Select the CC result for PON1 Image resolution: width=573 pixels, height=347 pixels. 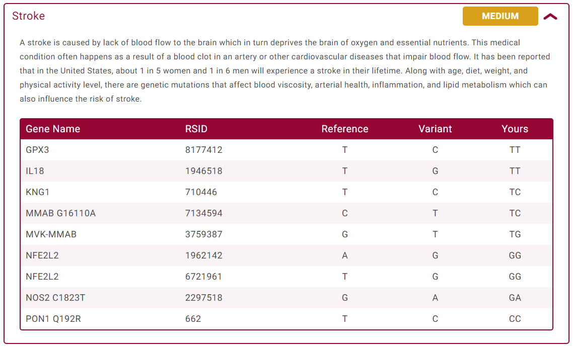tap(515, 319)
